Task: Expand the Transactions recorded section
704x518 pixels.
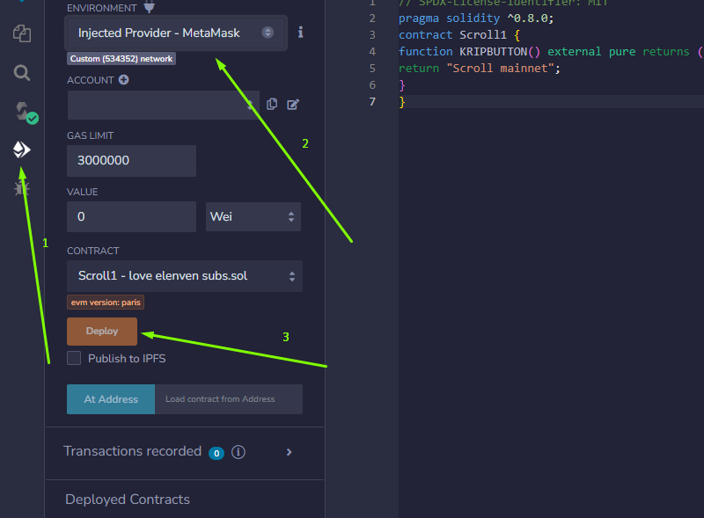Action: tap(290, 452)
